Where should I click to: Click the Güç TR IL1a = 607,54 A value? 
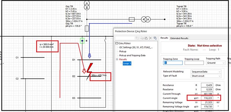(x=73, y=14)
